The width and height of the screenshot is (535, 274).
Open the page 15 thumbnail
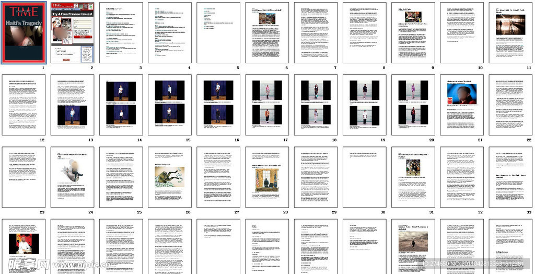pyautogui.click(x=170, y=105)
